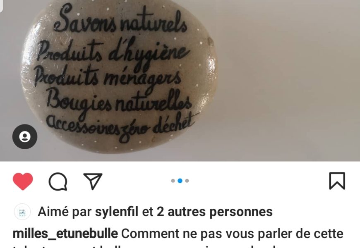Save the post using the bookmark icon
Screen dimensions: 360x248
tap(337, 181)
